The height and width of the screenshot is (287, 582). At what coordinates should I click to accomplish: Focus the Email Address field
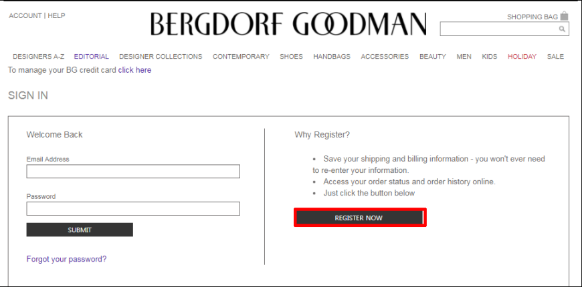tap(133, 172)
